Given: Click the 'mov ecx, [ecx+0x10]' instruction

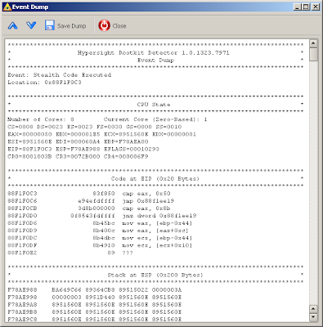Looking at the screenshot, I should click(157, 245).
